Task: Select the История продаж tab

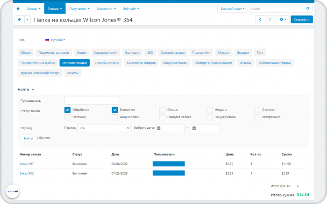Action: pos(75,63)
